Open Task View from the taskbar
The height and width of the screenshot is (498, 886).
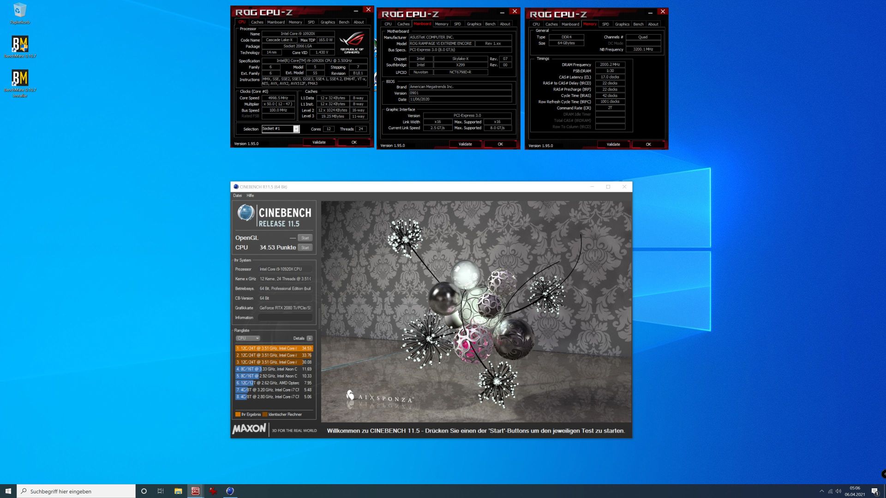pos(161,491)
